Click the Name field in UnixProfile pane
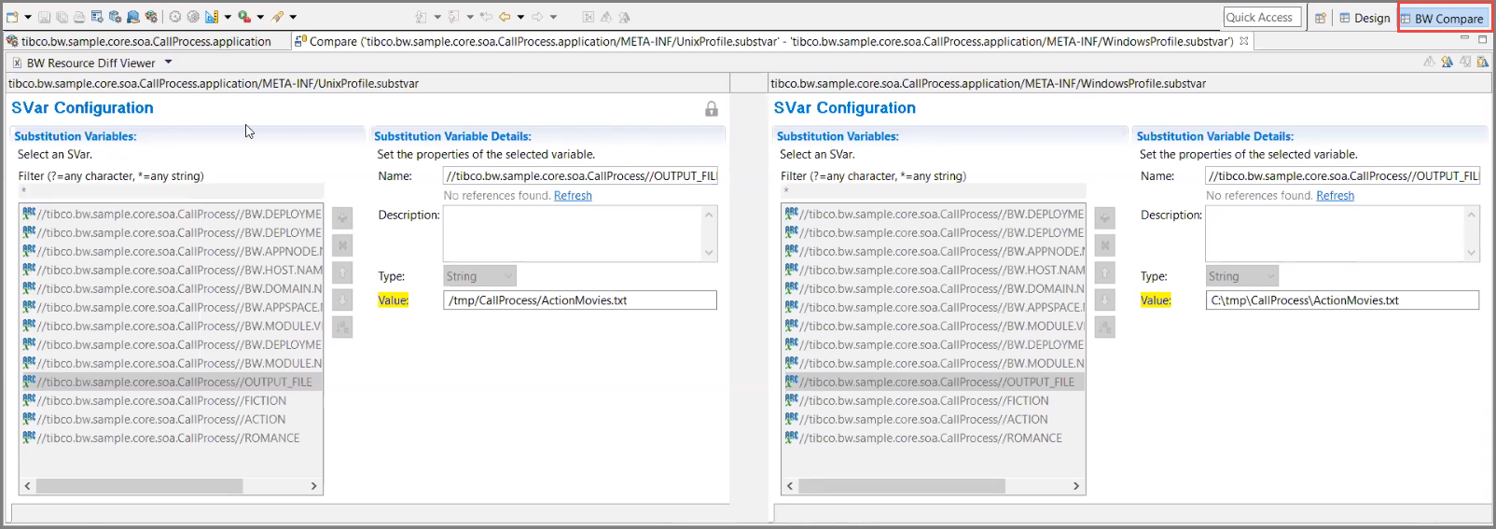This screenshot has height=529, width=1496. pyautogui.click(x=580, y=175)
